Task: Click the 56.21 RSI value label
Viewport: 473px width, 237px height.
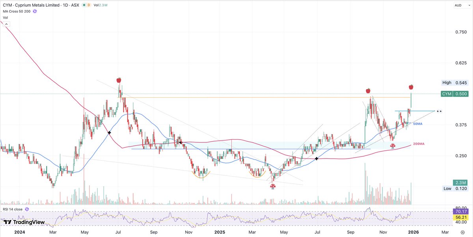Action: pyautogui.click(x=461, y=217)
